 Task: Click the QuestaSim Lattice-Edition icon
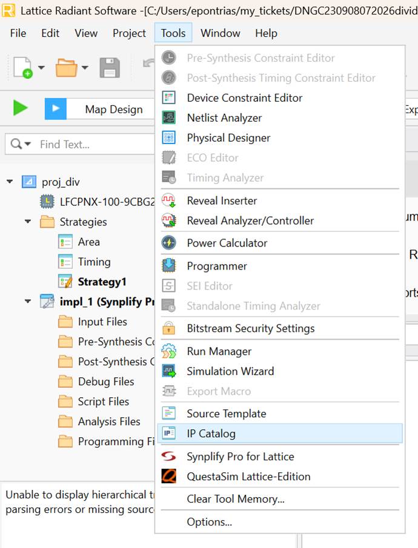[169, 477]
